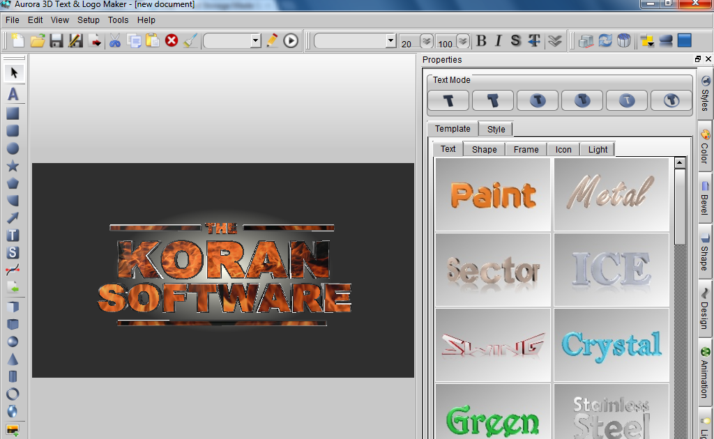Switch to the Style tab
The image size is (714, 439).
(496, 129)
